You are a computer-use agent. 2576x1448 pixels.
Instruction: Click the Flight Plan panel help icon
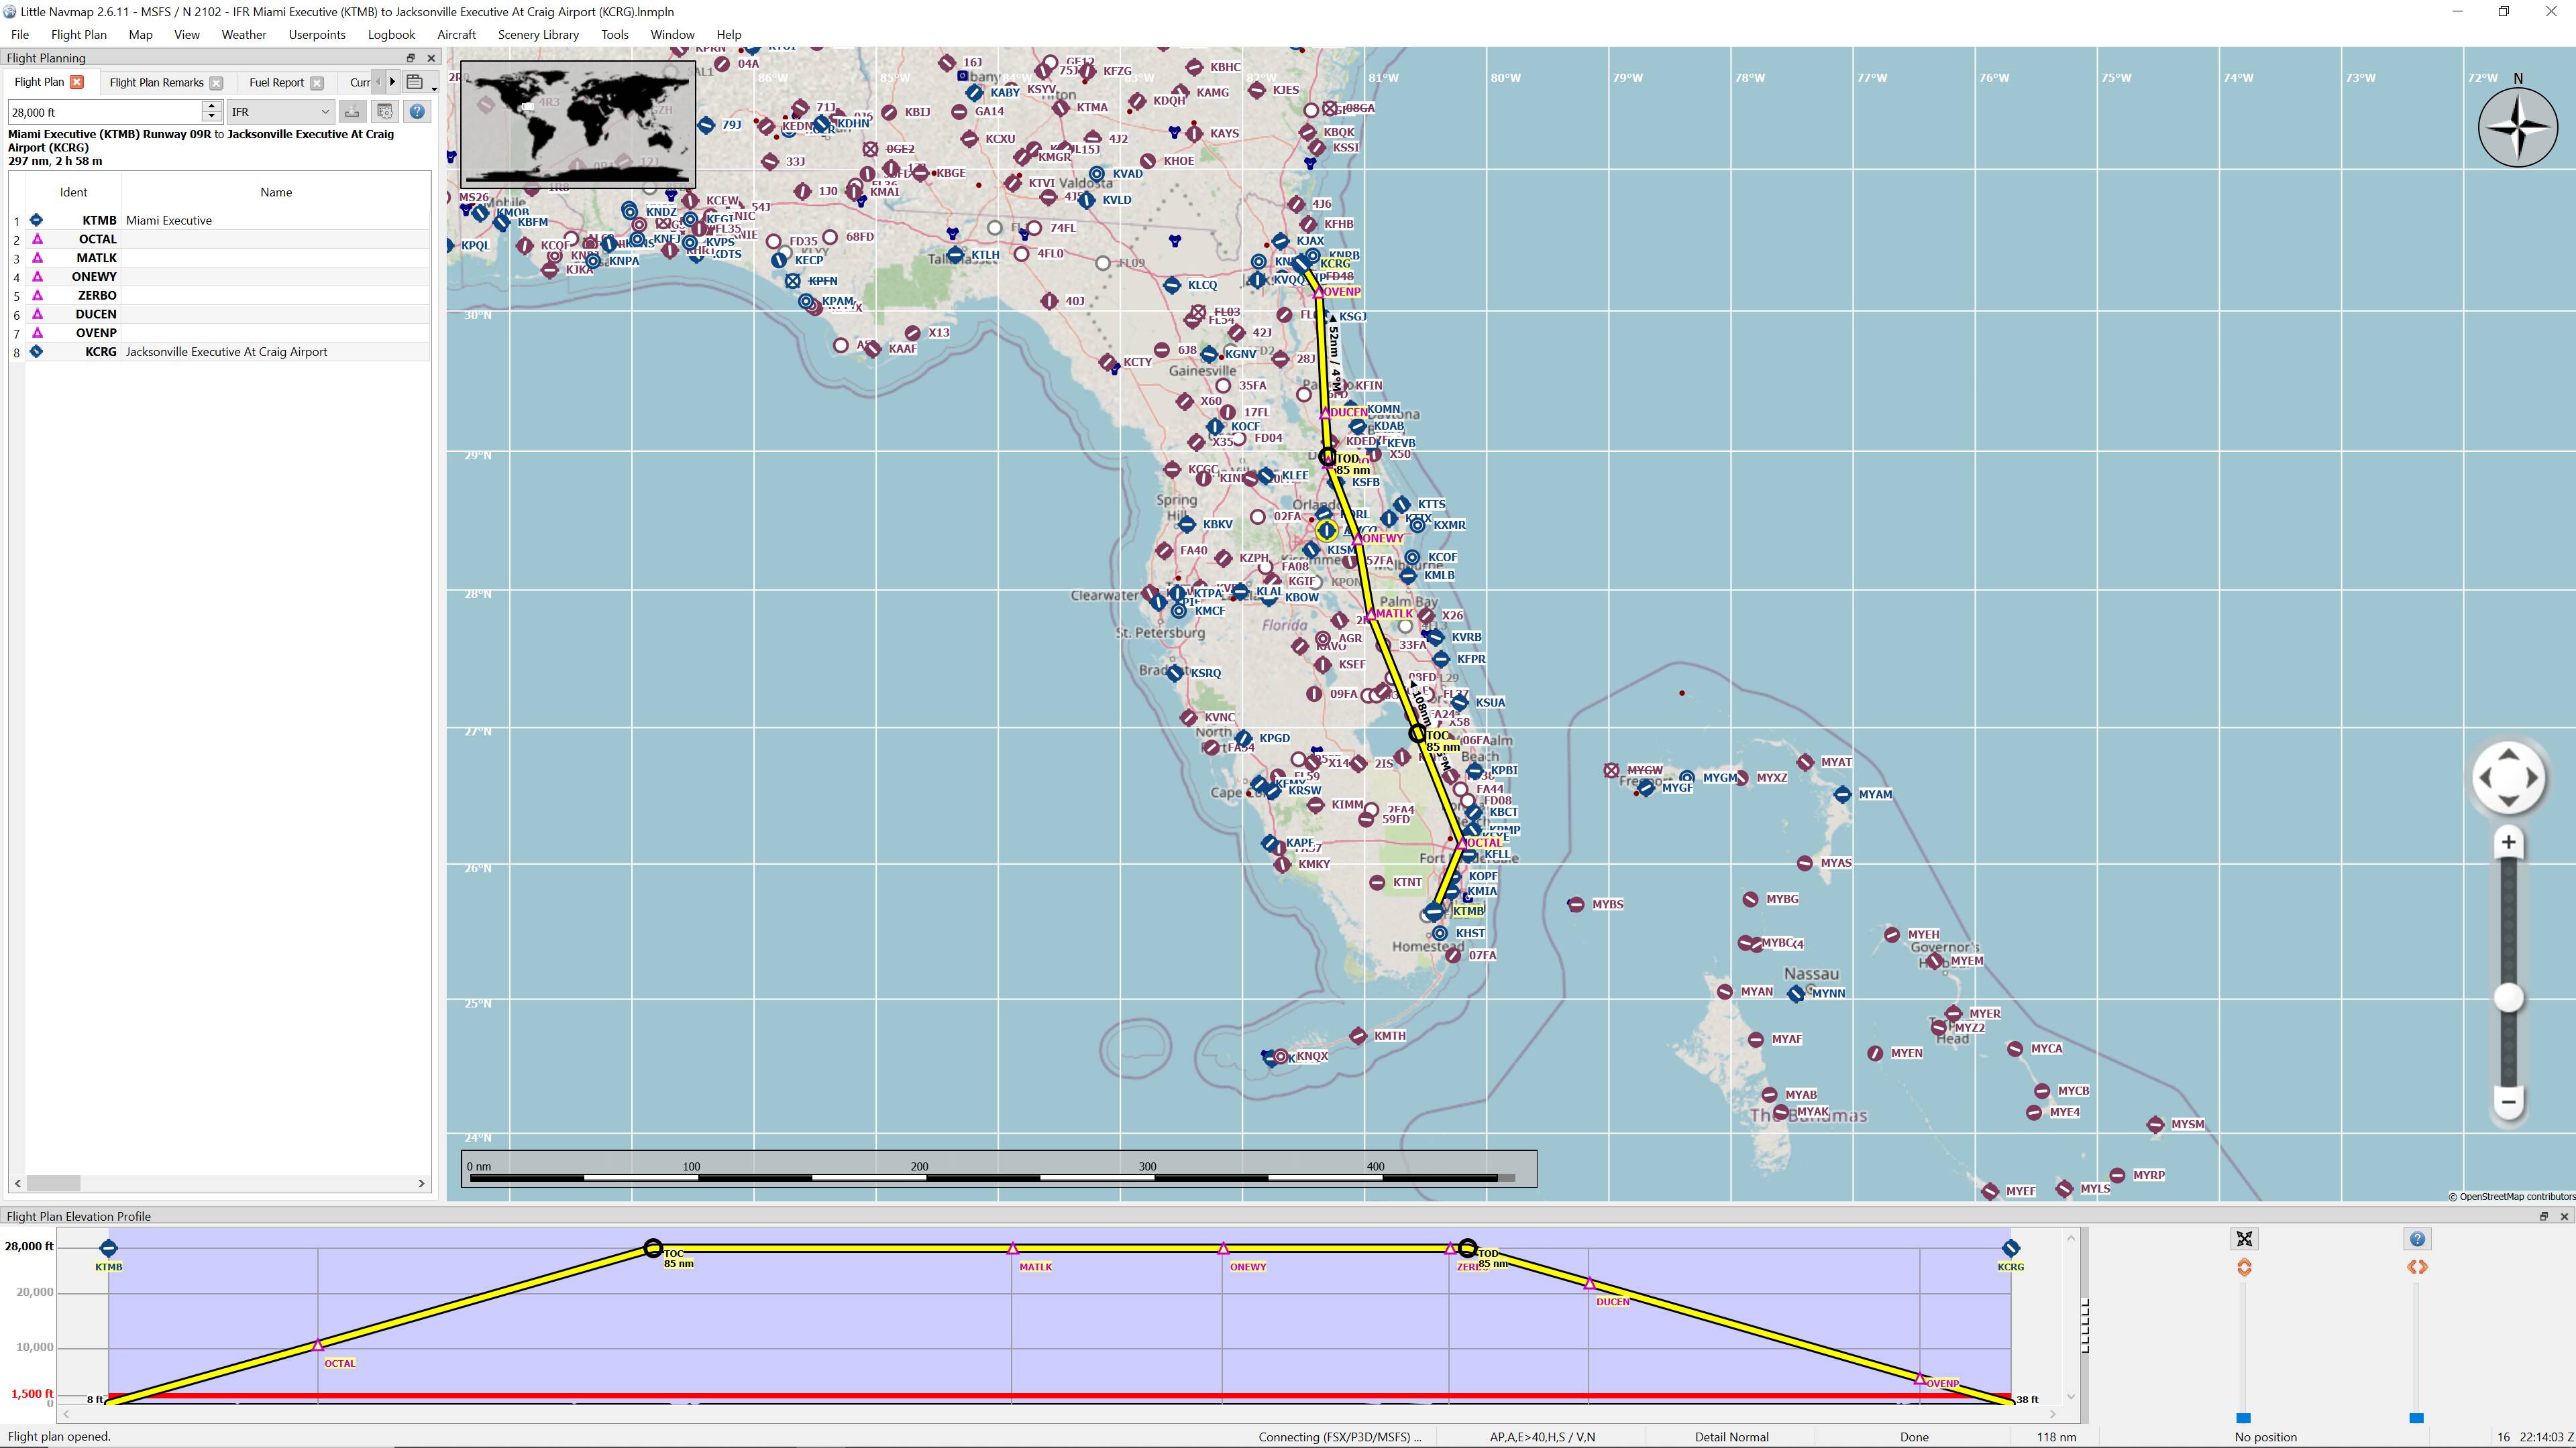[417, 112]
